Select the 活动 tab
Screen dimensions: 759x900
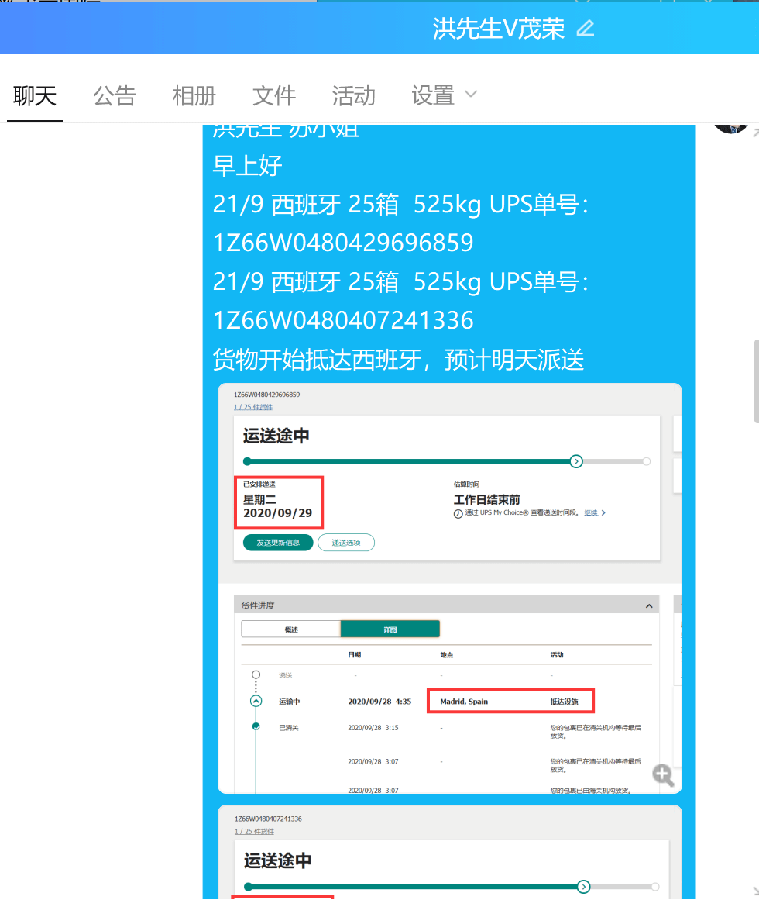pos(353,96)
